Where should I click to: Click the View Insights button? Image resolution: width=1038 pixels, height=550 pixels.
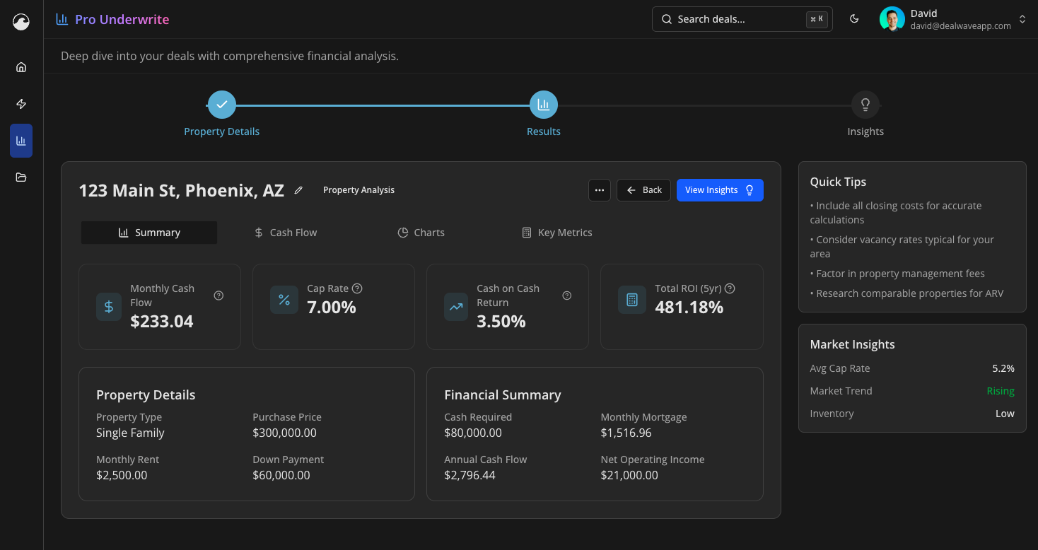tap(720, 190)
